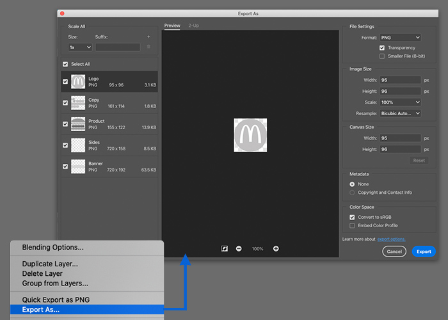Viewport: 448px width, 320px height.
Task: Click the Product row size '155 x 122'
Action: coord(116,127)
